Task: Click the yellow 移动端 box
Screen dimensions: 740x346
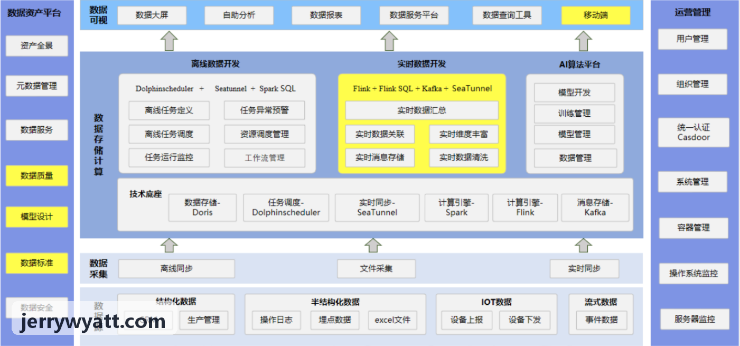Action: (596, 15)
